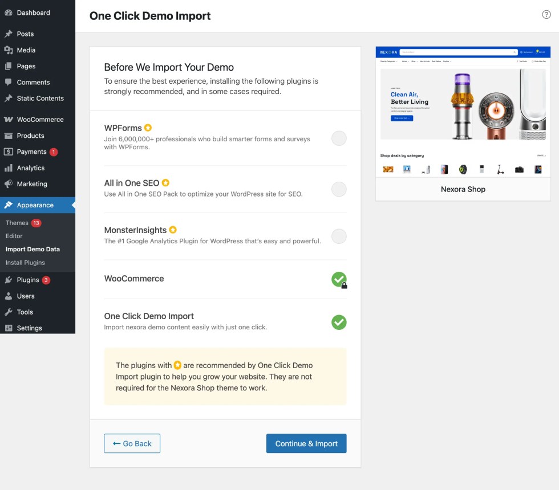This screenshot has width=559, height=490.
Task: Click the Users person icon
Action: pyautogui.click(x=9, y=296)
